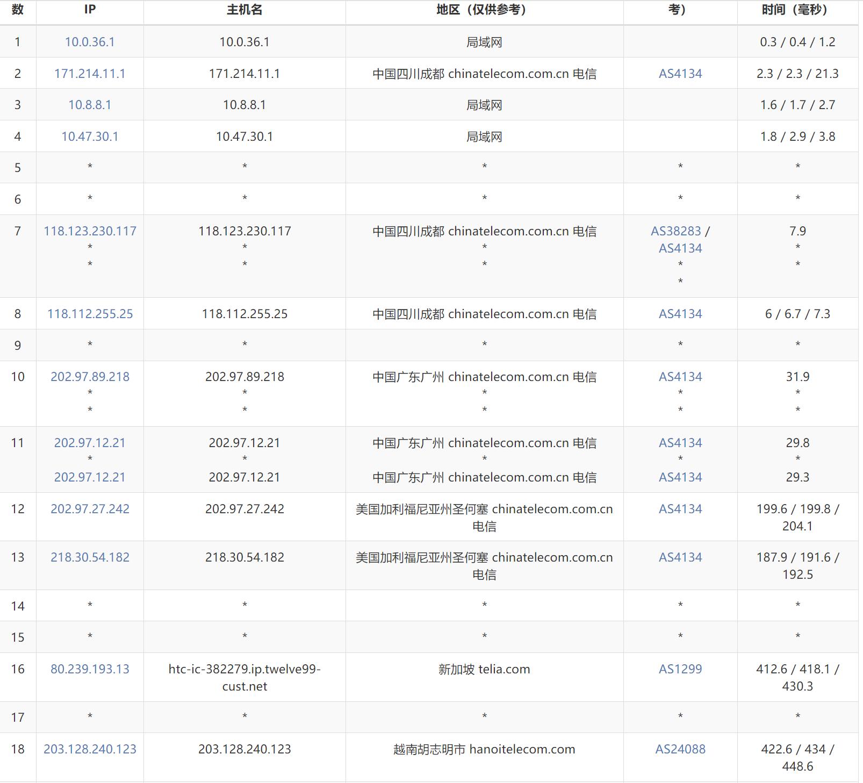This screenshot has height=783, width=863.
Task: Open IP link 202.97.89.218
Action: [90, 377]
